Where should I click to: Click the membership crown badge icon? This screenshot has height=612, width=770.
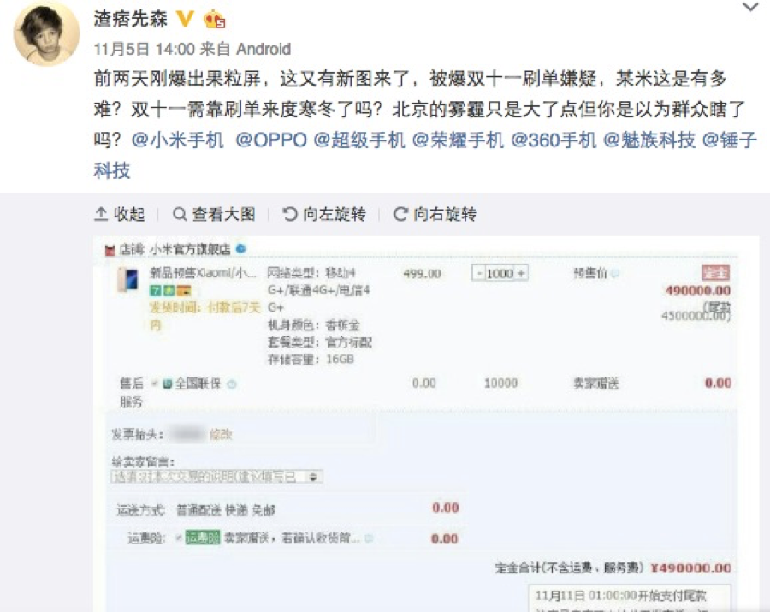point(215,20)
